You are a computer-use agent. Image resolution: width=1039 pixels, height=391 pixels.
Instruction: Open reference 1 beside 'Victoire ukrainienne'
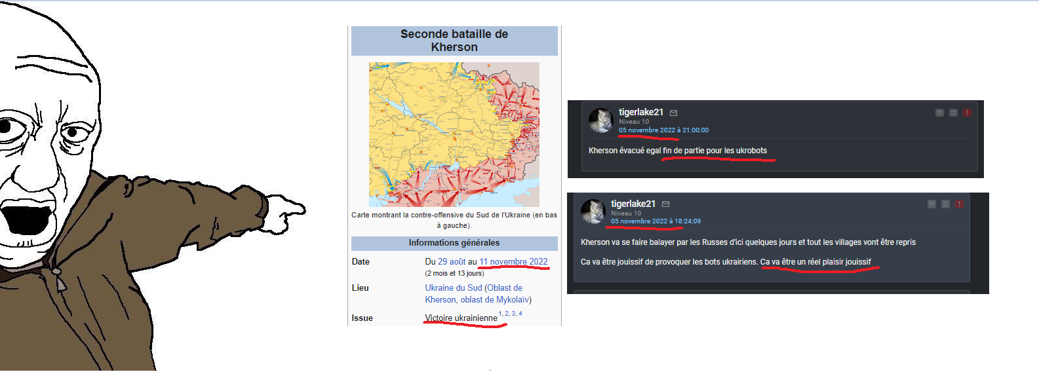tap(500, 314)
